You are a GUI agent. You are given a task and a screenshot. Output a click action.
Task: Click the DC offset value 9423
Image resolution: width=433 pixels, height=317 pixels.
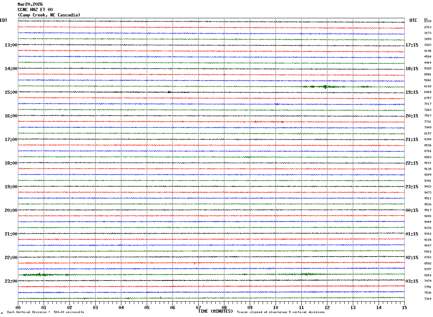428,187
